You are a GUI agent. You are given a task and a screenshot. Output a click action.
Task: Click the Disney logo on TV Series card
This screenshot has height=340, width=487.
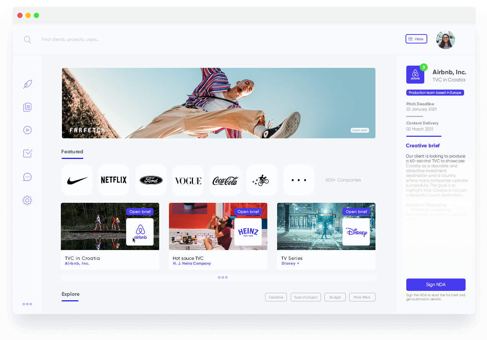click(356, 232)
